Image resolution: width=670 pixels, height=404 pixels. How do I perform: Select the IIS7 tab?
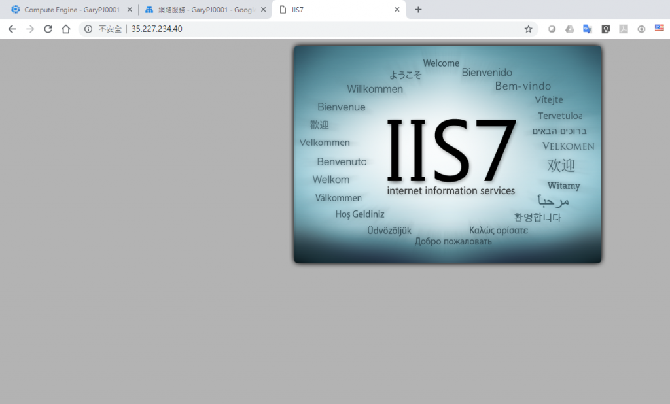pyautogui.click(x=338, y=9)
